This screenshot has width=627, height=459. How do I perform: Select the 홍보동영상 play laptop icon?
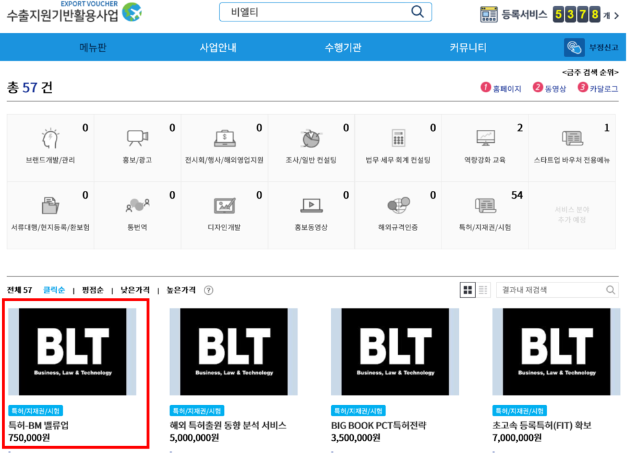click(311, 205)
